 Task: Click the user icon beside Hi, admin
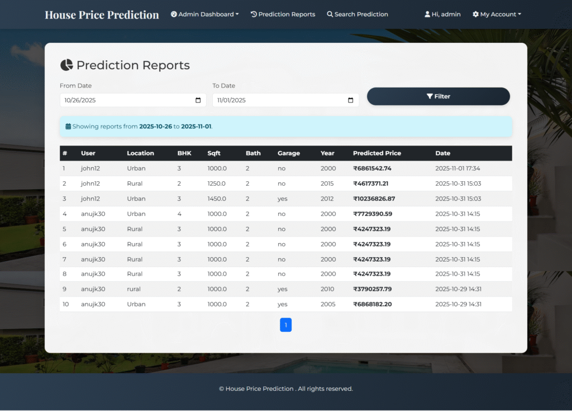pyautogui.click(x=427, y=14)
